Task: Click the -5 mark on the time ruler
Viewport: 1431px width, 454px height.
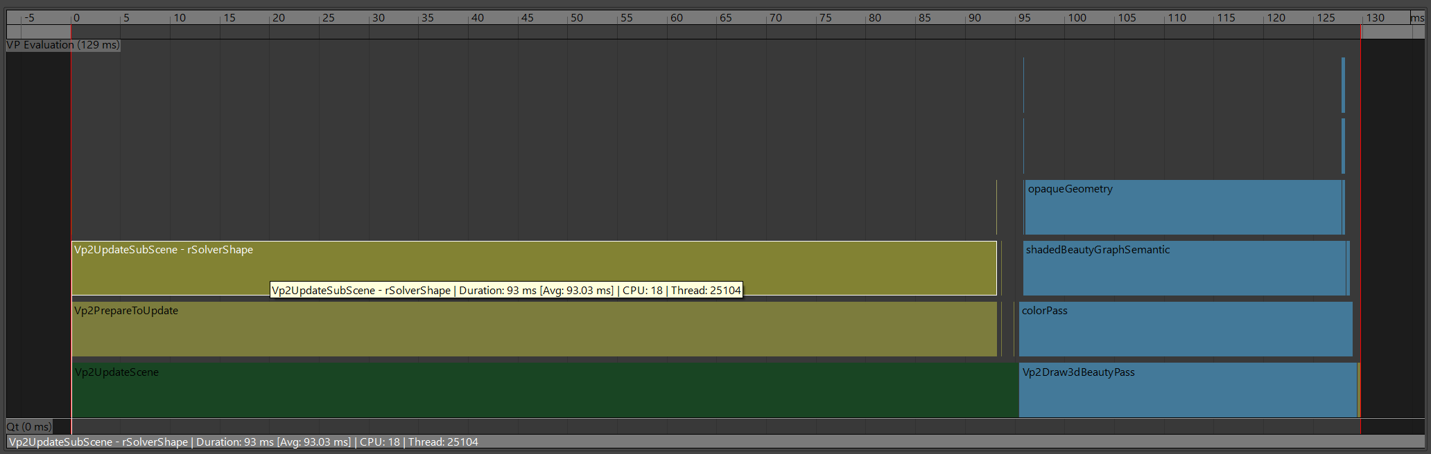Action: coord(28,18)
